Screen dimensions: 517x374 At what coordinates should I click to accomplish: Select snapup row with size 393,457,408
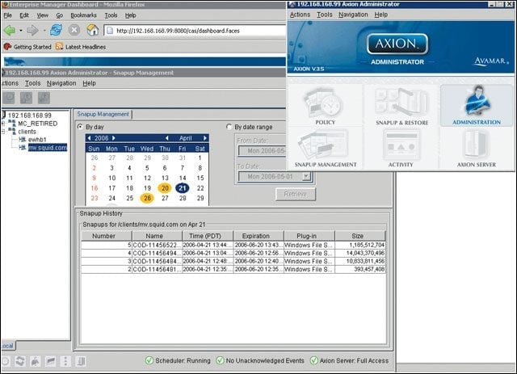[233, 269]
